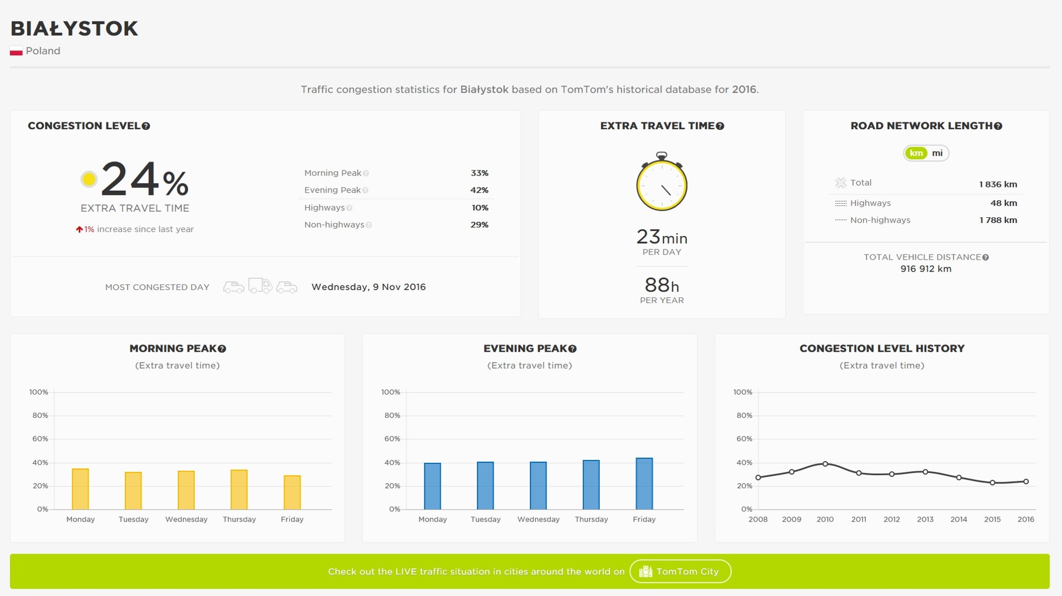Switch road length units to miles

(937, 153)
